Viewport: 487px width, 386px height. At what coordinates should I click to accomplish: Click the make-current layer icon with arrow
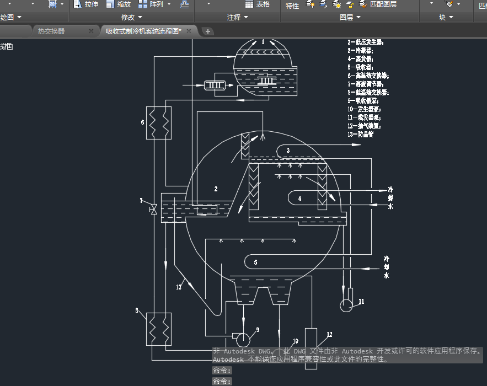[x=323, y=4]
